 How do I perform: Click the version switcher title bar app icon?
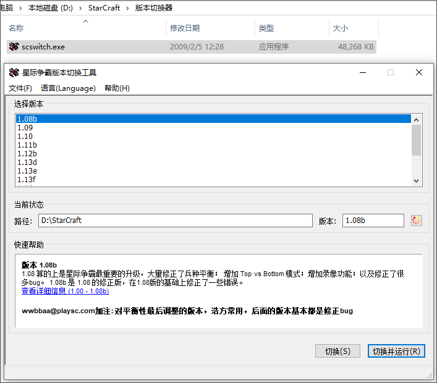point(14,73)
